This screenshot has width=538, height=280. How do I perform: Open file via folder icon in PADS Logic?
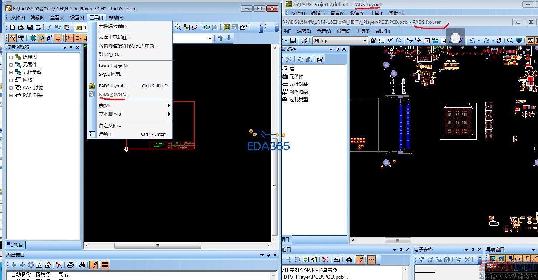point(21,27)
